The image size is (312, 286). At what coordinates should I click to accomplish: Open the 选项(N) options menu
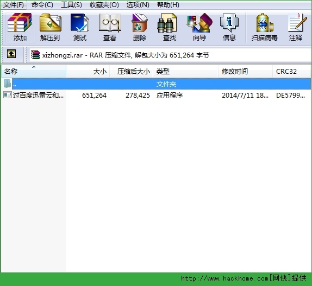coord(138,5)
